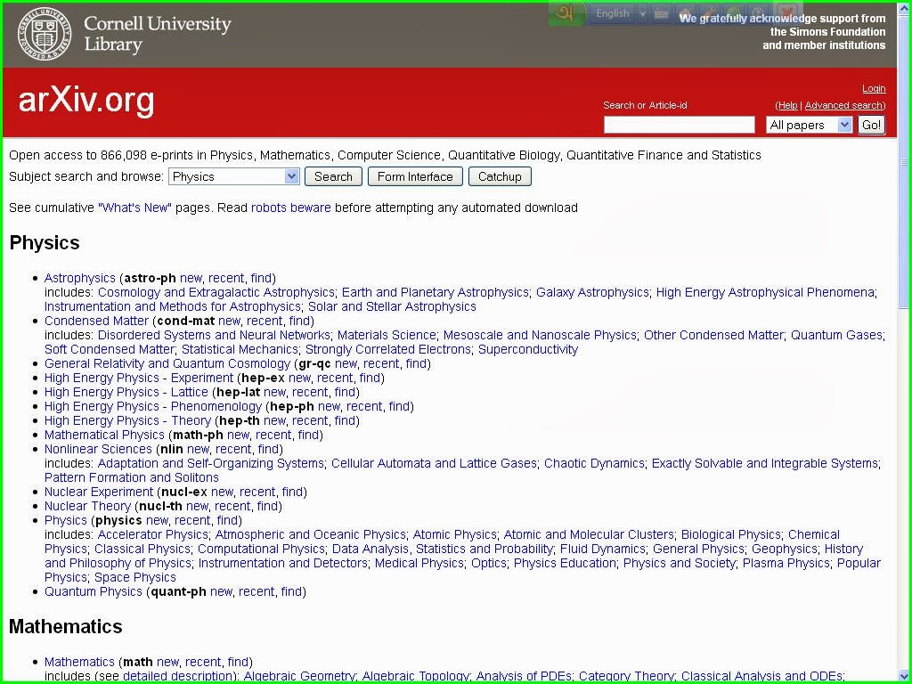Click the Go! button
The width and height of the screenshot is (912, 684).
[x=871, y=125]
